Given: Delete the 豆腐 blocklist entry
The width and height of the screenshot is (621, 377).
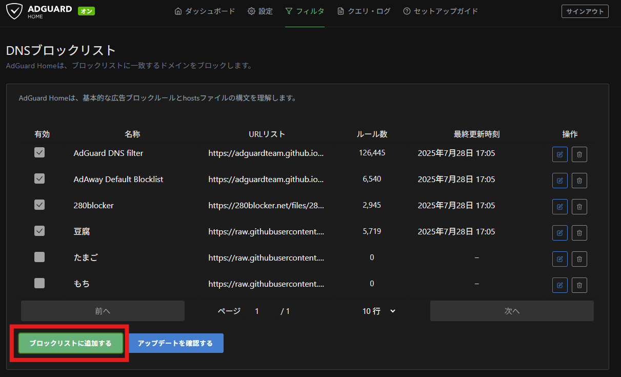Looking at the screenshot, I should click(x=579, y=233).
